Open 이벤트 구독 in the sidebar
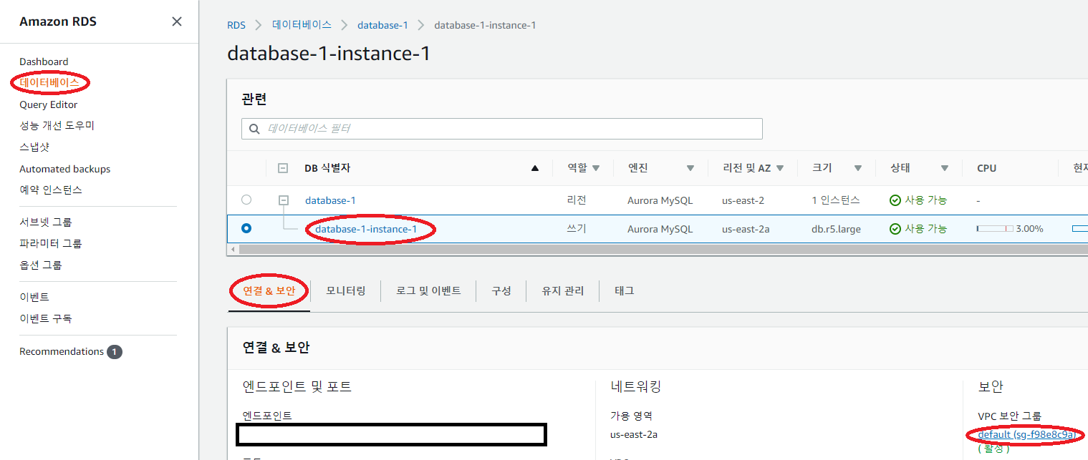This screenshot has height=460, width=1088. point(45,318)
